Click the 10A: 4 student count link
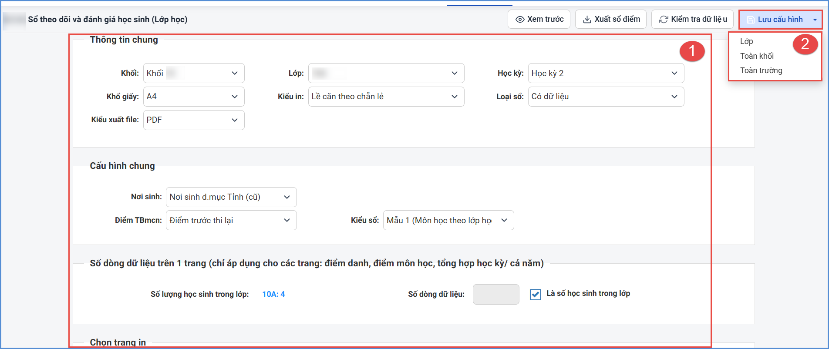The width and height of the screenshot is (829, 349). click(x=273, y=294)
